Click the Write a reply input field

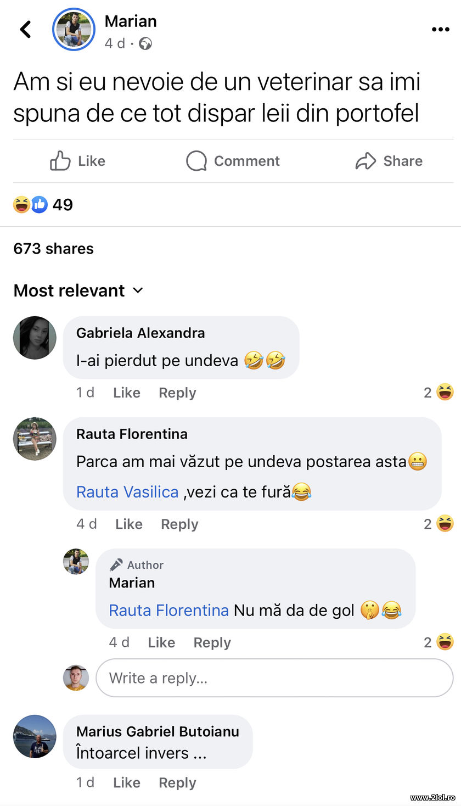pos(274,678)
